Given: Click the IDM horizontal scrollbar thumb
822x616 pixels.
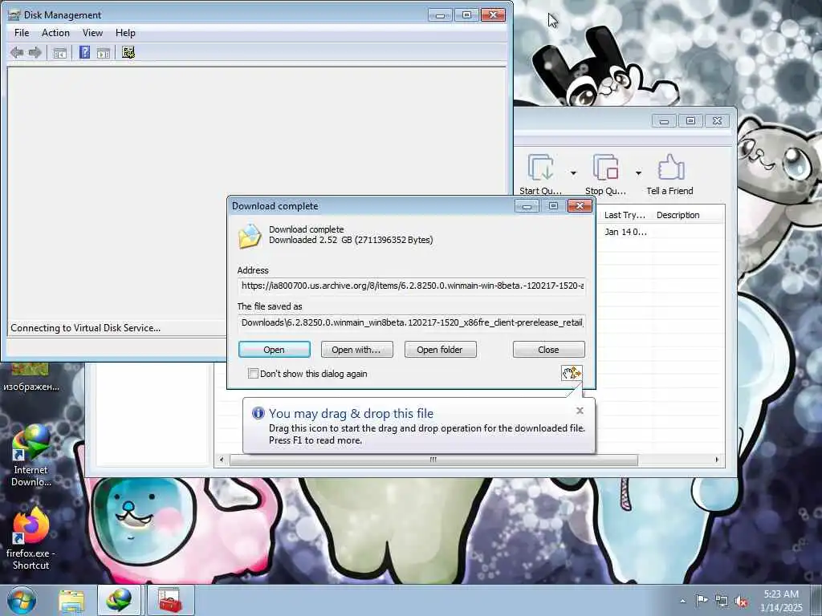Looking at the screenshot, I should pyautogui.click(x=433, y=460).
